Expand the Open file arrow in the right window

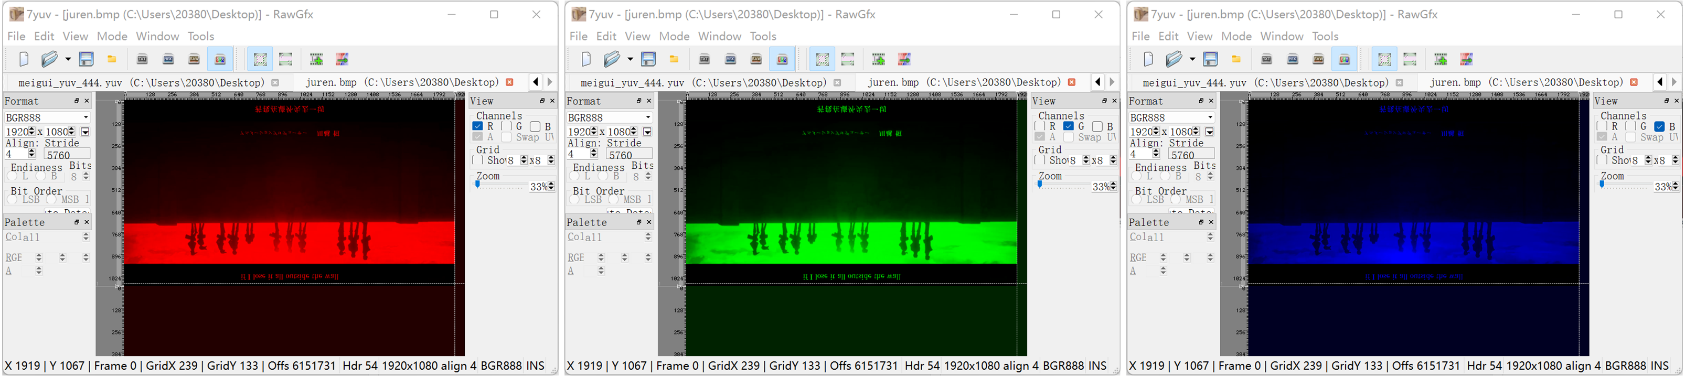click(x=1192, y=59)
